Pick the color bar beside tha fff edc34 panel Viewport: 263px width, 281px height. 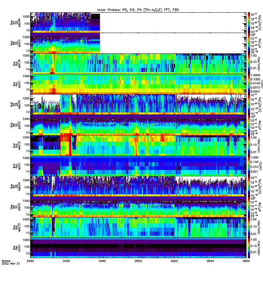249,23
